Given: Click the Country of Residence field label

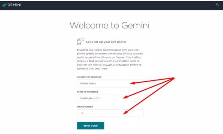Looking at the screenshot, I should [x=89, y=77].
